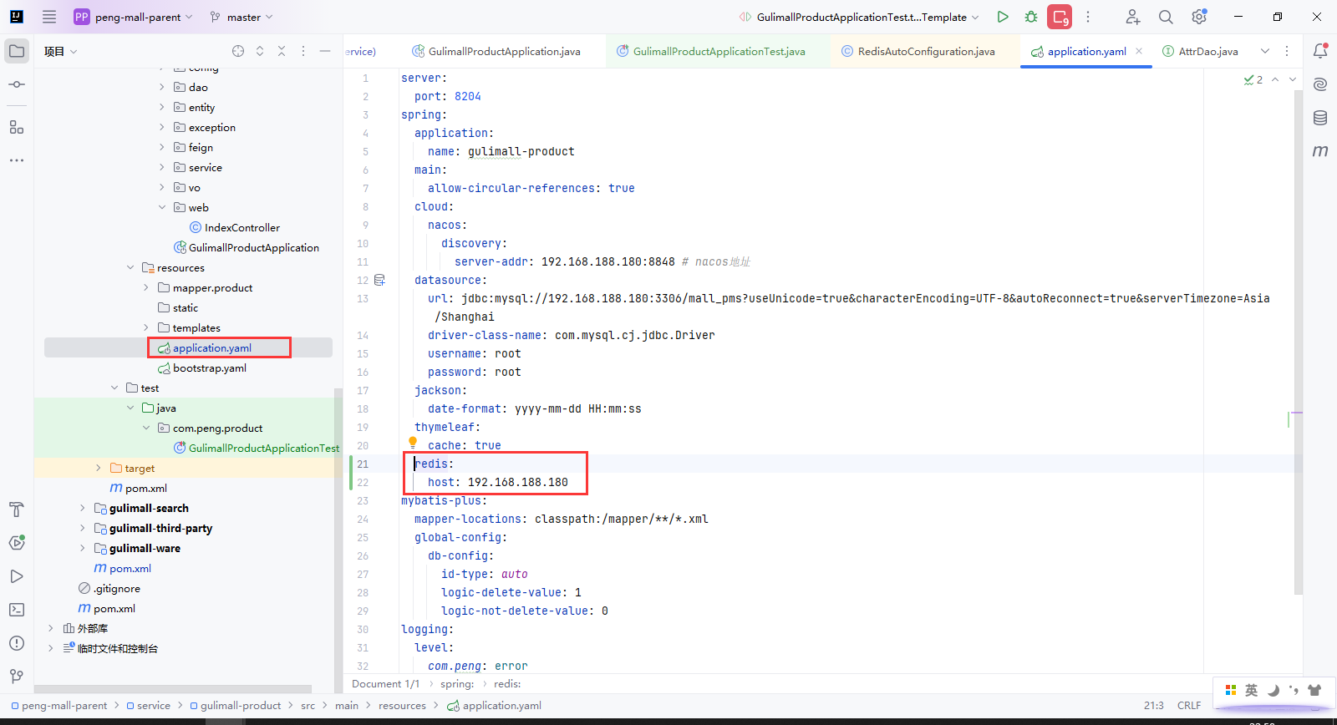Expand all items in project panel
The image size is (1337, 725).
click(260, 51)
